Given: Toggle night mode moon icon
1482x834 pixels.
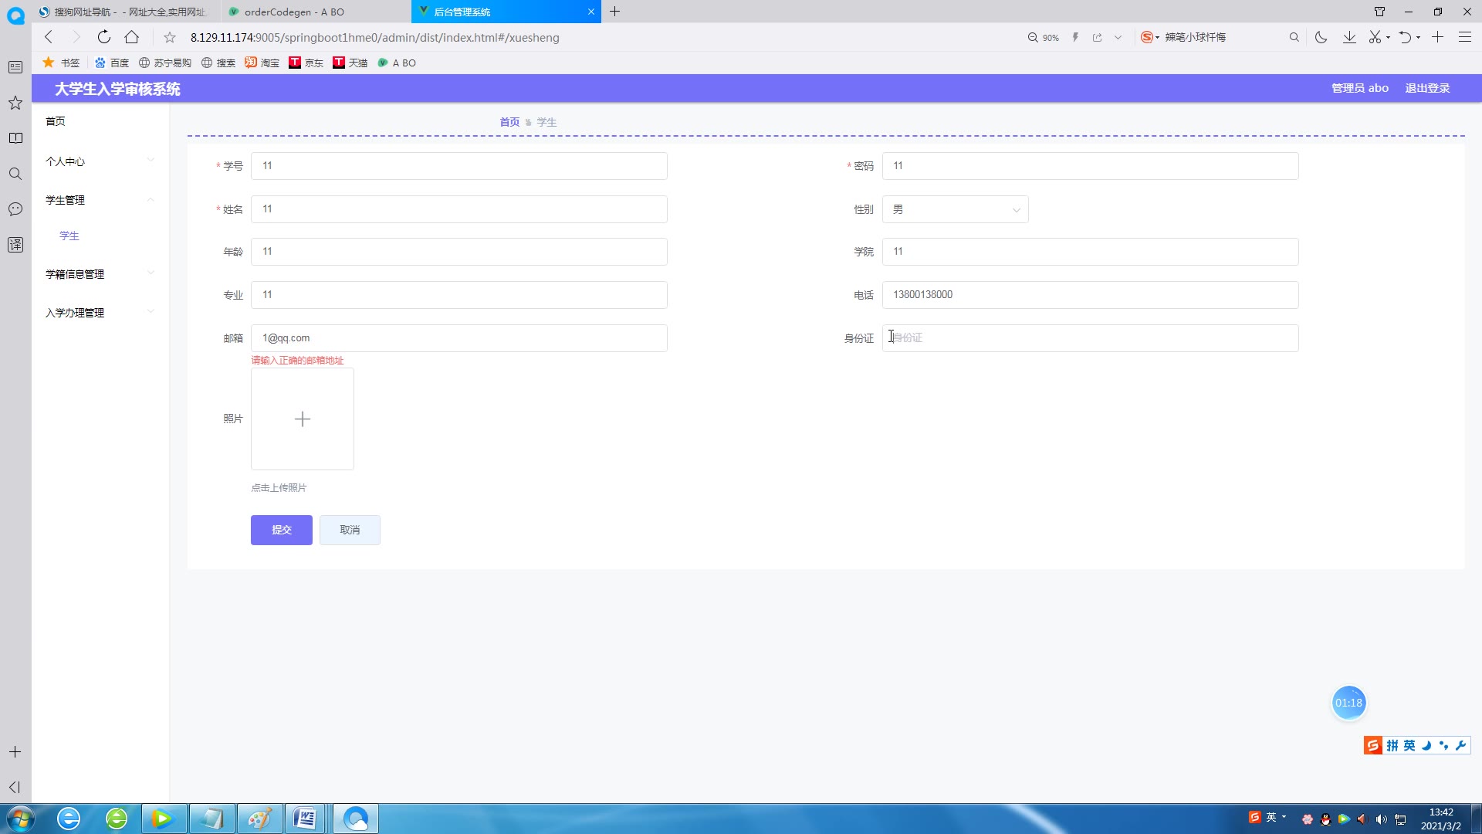Looking at the screenshot, I should coord(1321,37).
